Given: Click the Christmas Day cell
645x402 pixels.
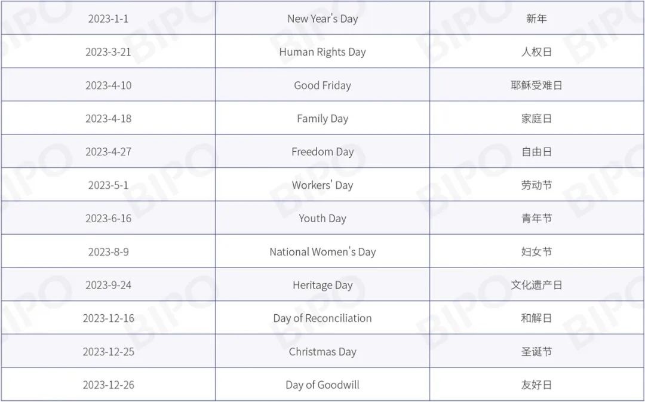Looking at the screenshot, I should click(x=322, y=351).
